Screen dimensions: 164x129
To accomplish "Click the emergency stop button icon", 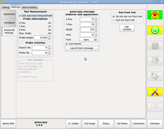I will (x=155, y=15).
